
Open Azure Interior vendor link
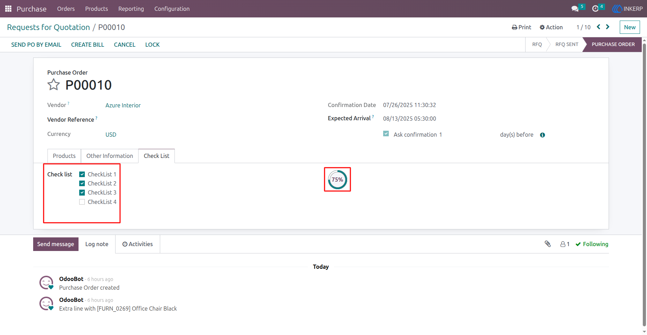(x=123, y=105)
